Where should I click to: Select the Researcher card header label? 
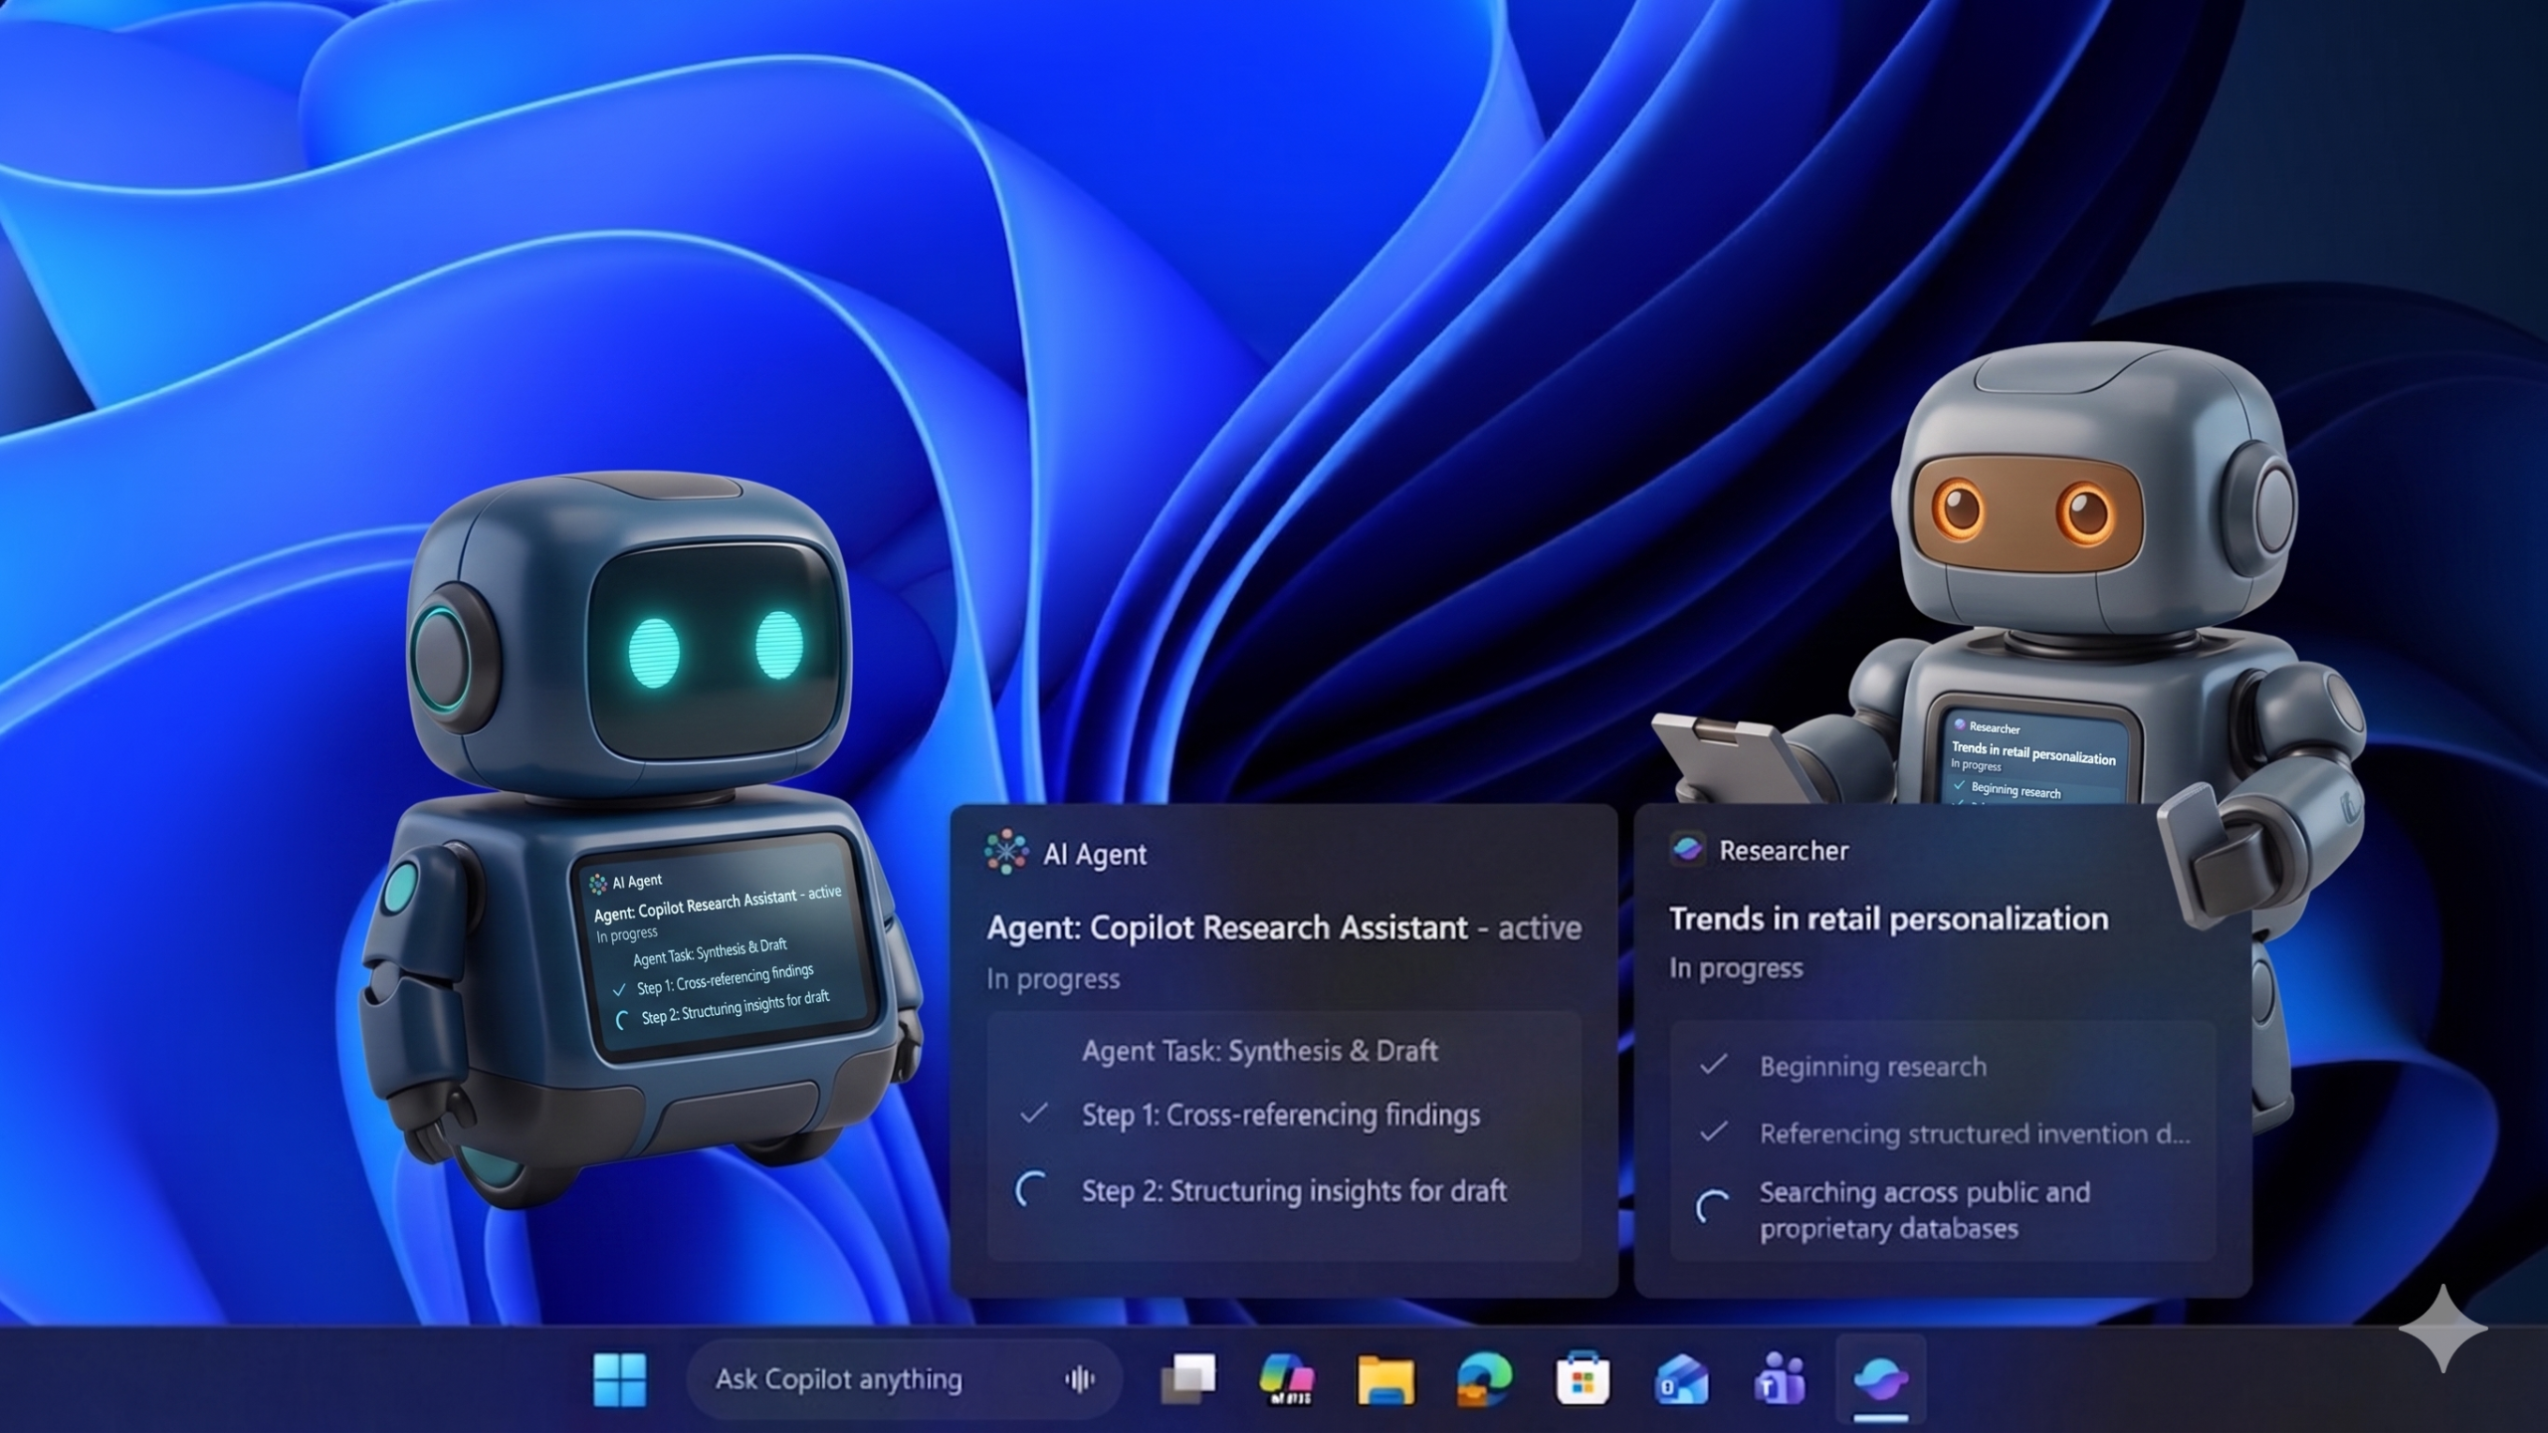[x=1784, y=851]
